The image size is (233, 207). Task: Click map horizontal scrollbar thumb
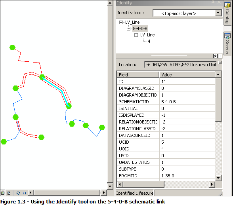click(x=67, y=193)
